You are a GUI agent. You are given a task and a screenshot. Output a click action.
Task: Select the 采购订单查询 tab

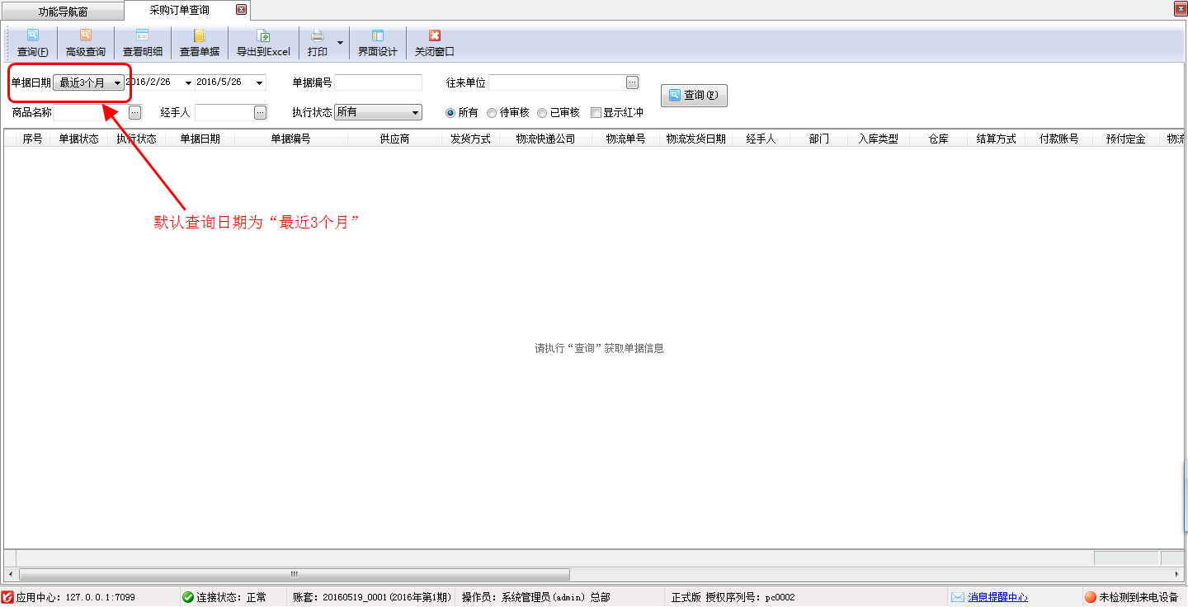point(179,11)
